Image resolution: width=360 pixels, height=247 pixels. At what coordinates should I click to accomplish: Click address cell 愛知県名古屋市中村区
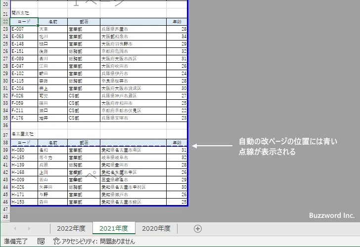coord(133,187)
